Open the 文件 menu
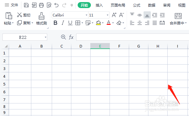189x116 pixels. coord(11,5)
